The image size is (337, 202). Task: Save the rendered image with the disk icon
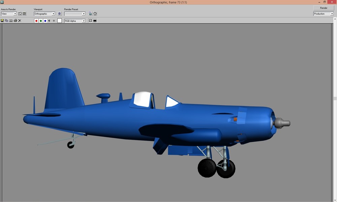(2, 21)
